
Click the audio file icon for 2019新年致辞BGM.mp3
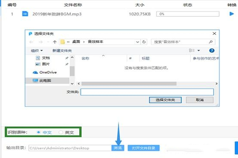click(25, 14)
